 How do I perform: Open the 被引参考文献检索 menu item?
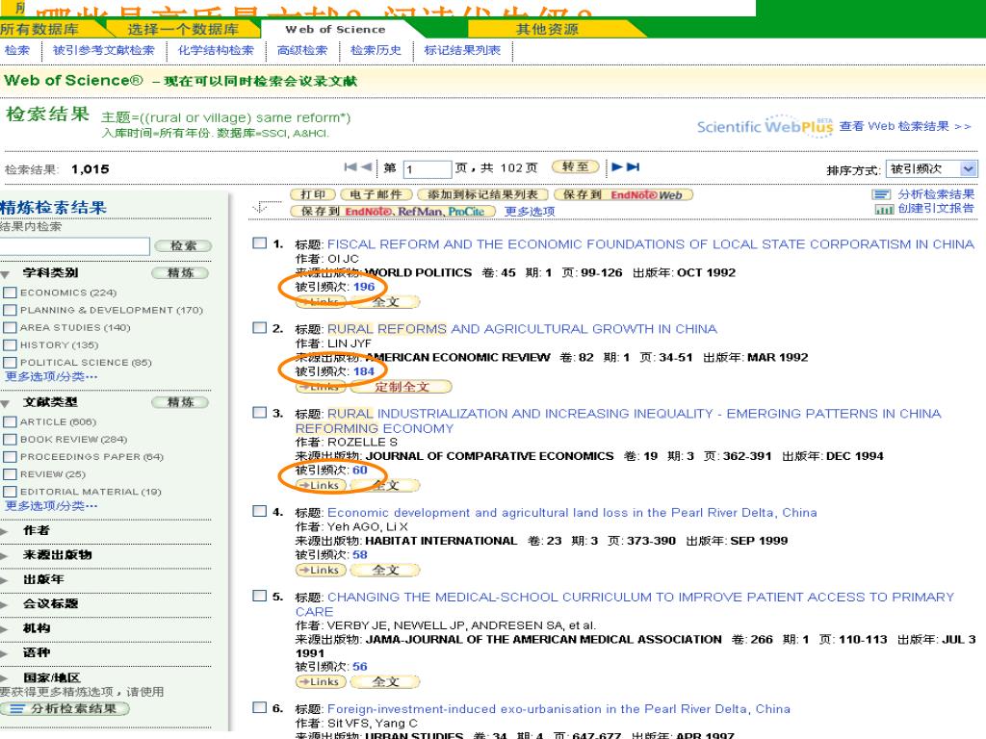coord(104,50)
